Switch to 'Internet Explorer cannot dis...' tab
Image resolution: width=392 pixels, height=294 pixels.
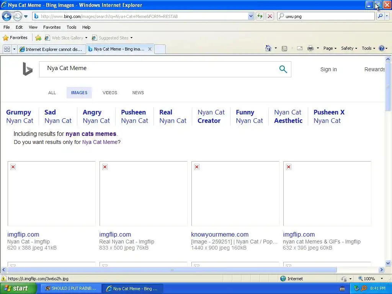[52, 49]
